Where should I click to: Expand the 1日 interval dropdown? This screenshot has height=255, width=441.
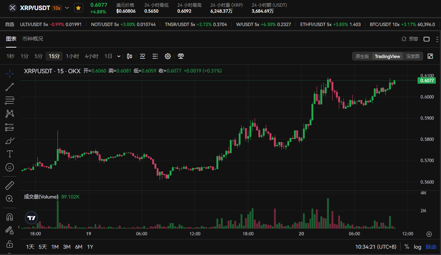(x=119, y=56)
